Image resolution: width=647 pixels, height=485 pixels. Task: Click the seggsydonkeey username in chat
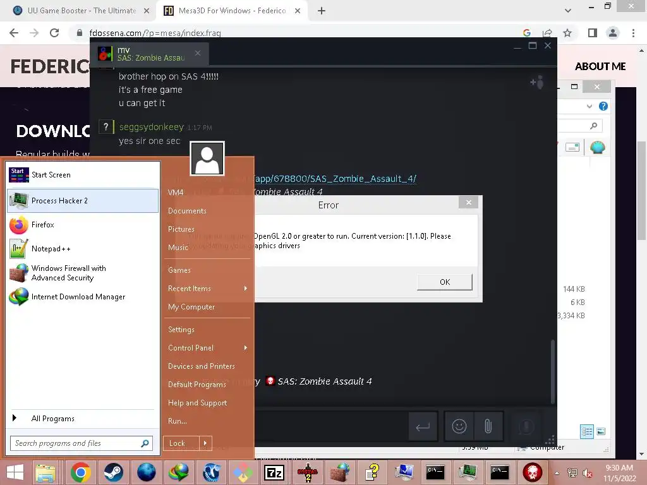pyautogui.click(x=152, y=127)
